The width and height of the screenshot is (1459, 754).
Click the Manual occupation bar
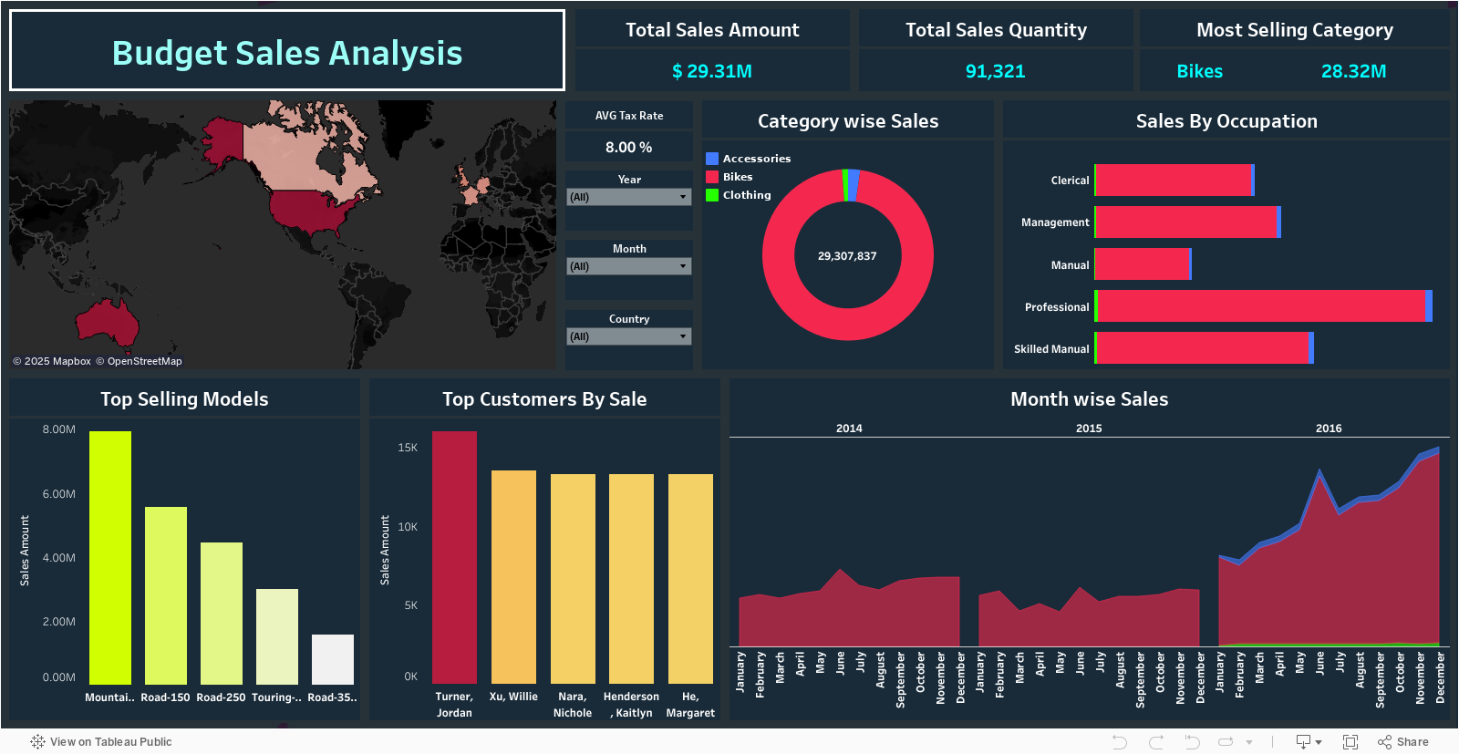[x=1142, y=264]
